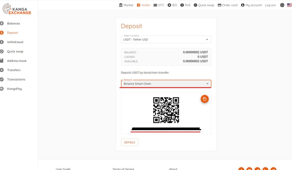
Task: Click the Deposit sidebar icon
Action: 2,33
